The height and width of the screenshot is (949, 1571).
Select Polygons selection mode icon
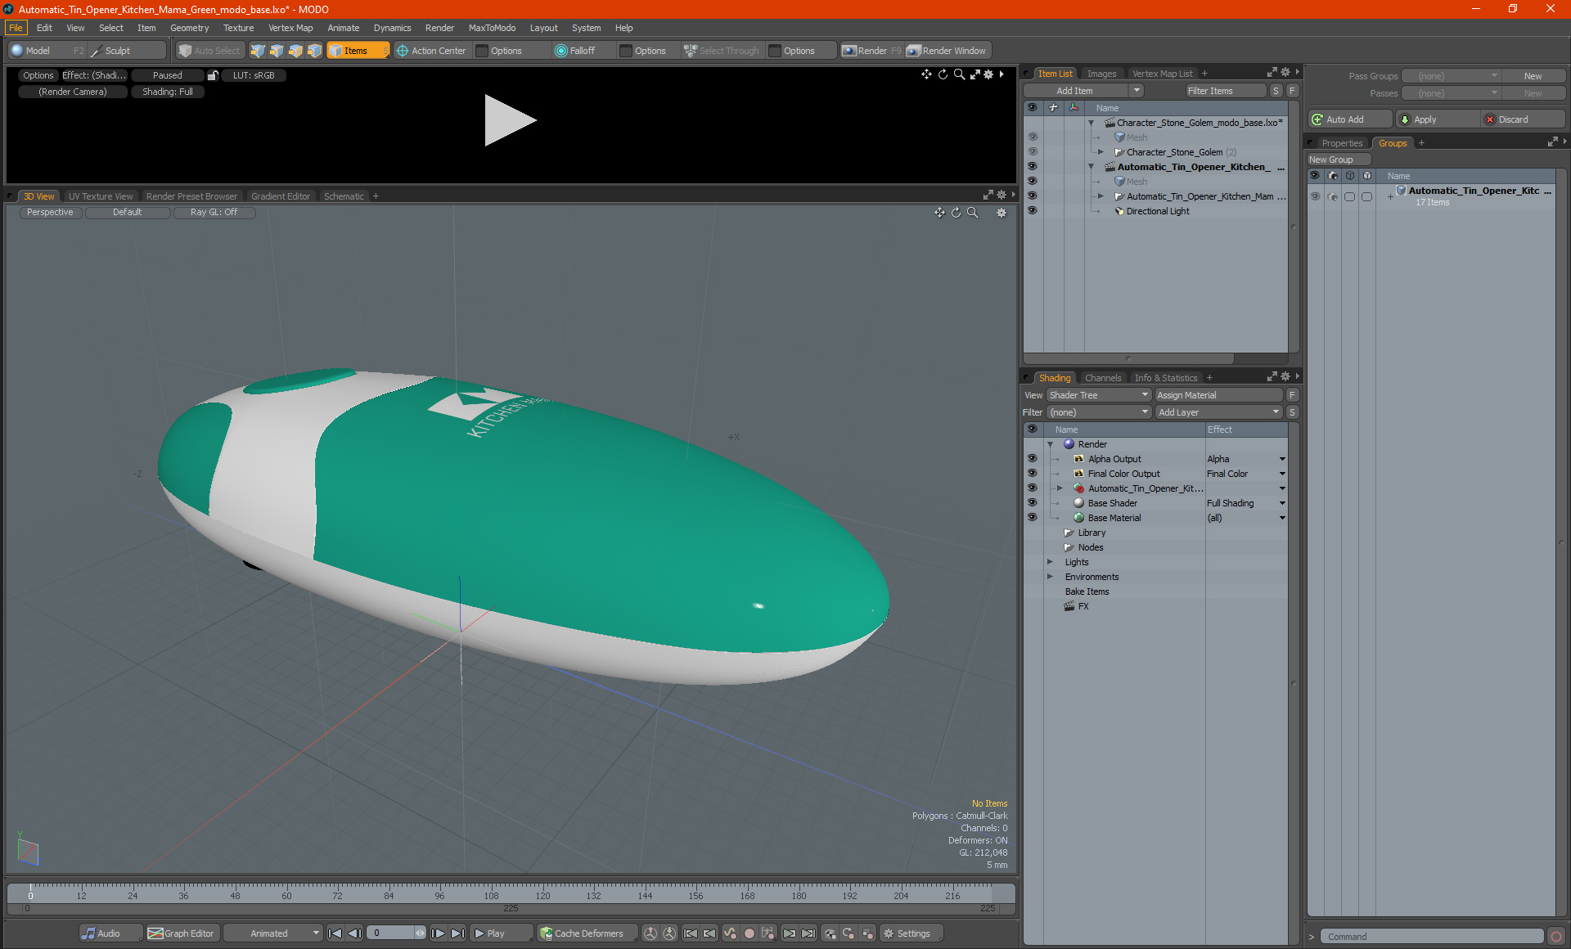point(295,51)
